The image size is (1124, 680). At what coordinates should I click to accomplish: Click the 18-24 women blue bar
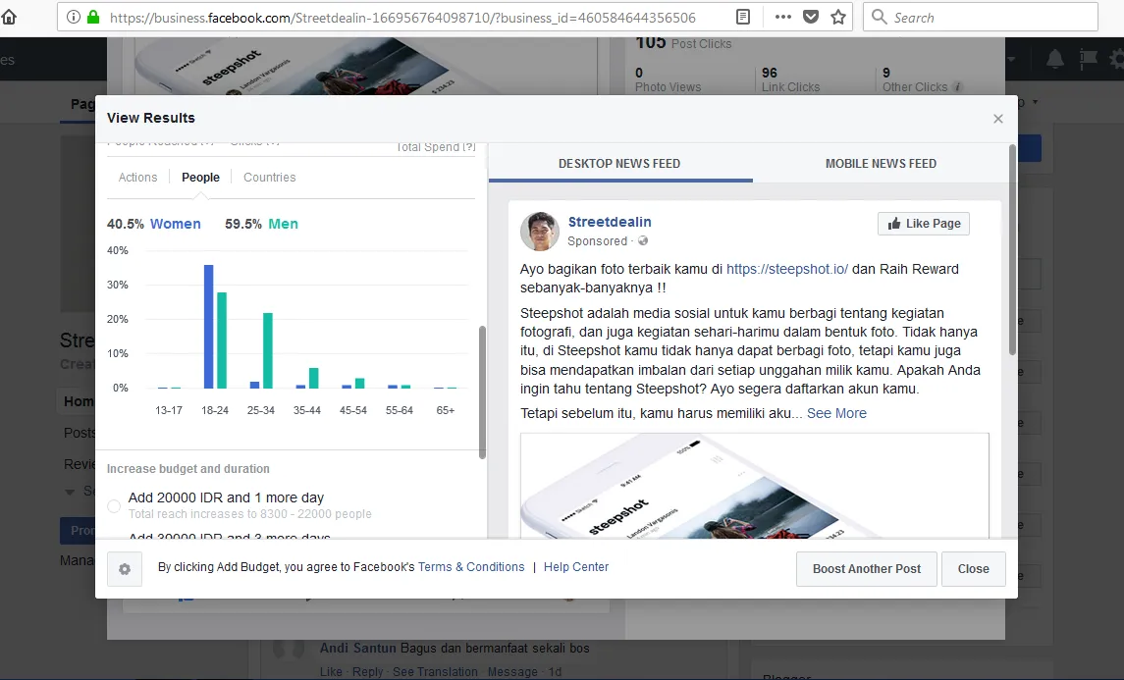(208, 327)
